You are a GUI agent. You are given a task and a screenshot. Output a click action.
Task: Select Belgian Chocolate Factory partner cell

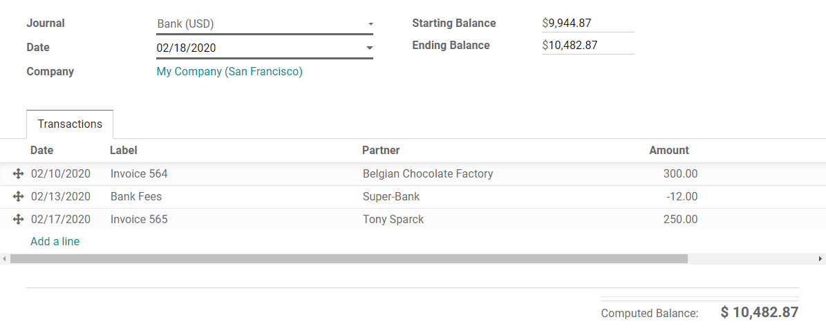point(428,174)
